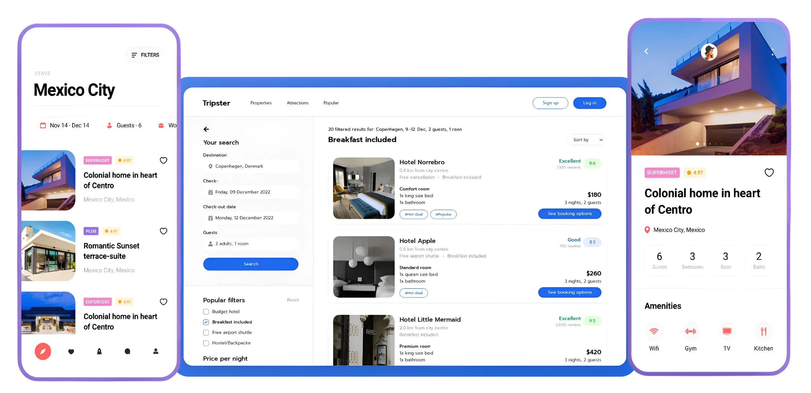This screenshot has width=811, height=393.
Task: Tap the Kitchen amenity icon
Action: (763, 331)
